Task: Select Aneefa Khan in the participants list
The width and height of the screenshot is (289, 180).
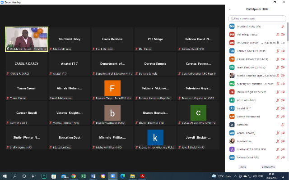Action: coord(244,141)
